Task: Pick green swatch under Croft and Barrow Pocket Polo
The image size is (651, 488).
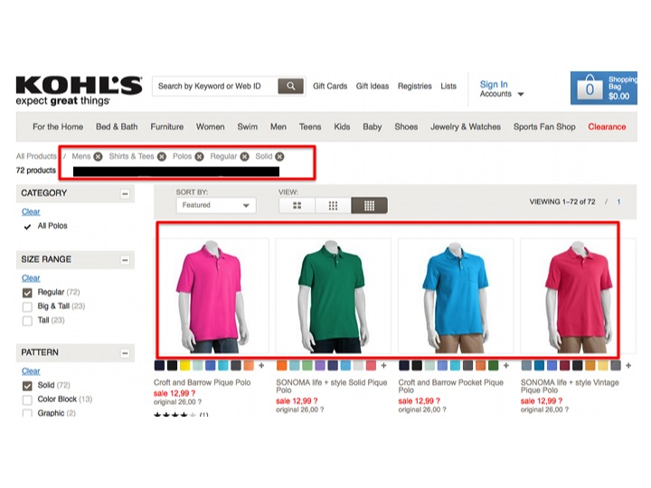Action: coord(494,366)
